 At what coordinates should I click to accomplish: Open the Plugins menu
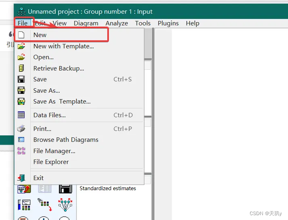(x=168, y=23)
